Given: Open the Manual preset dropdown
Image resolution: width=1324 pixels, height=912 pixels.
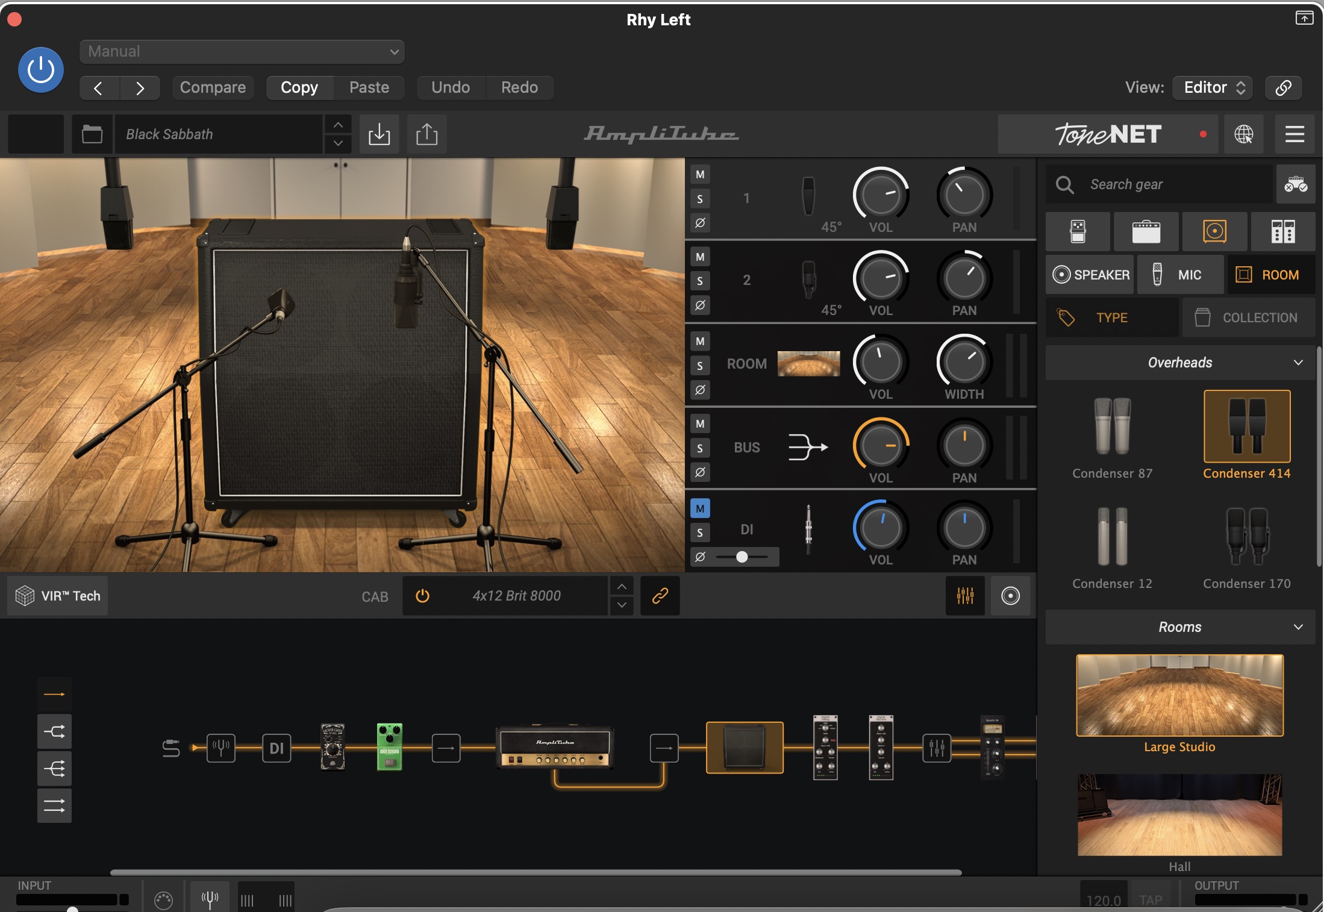Looking at the screenshot, I should (242, 52).
